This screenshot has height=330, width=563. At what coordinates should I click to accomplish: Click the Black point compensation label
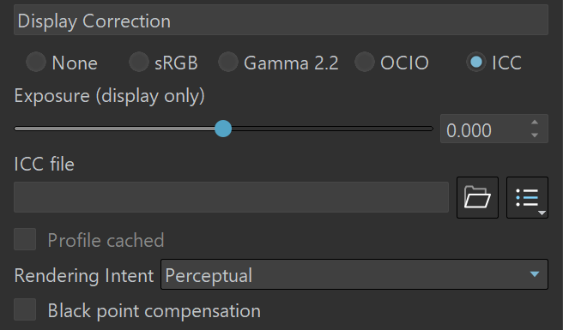(154, 310)
